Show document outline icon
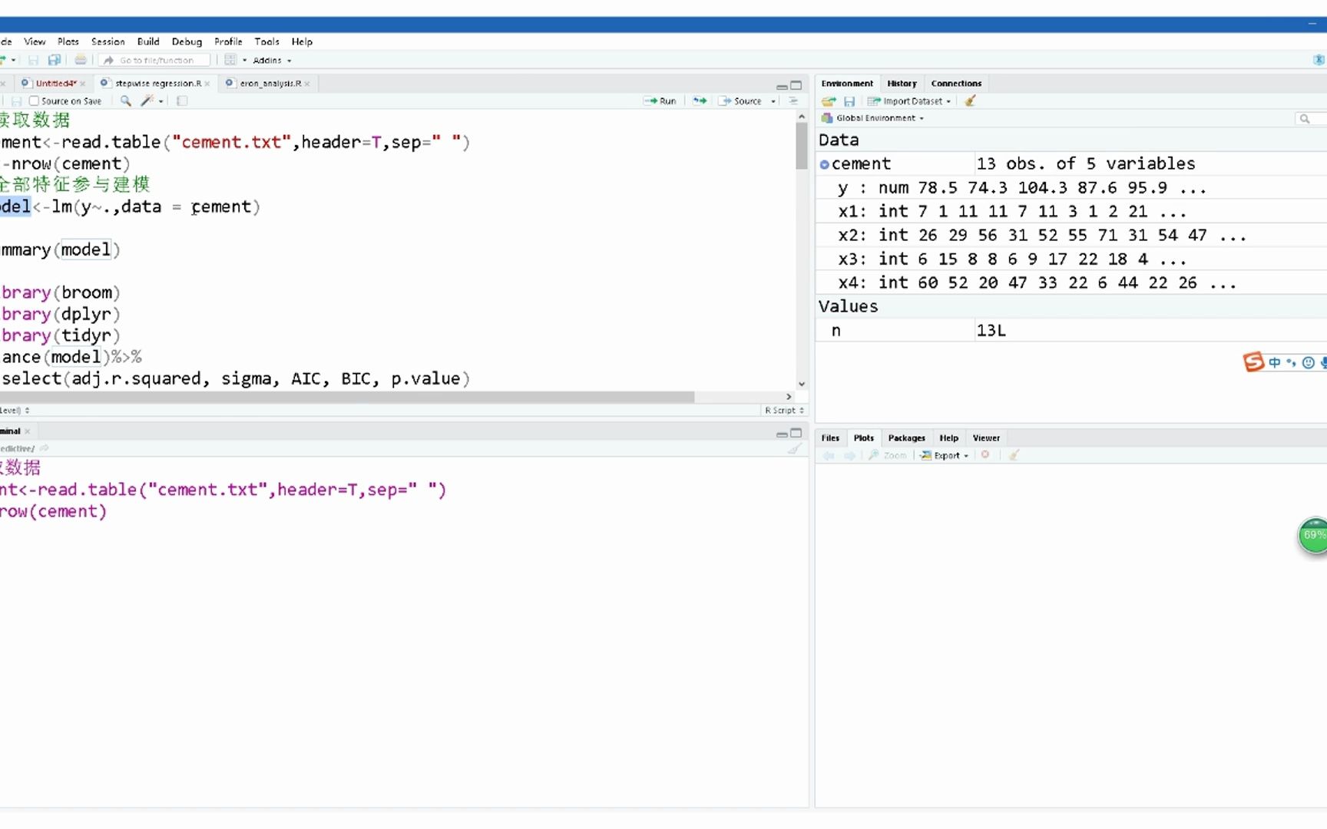 pos(793,101)
